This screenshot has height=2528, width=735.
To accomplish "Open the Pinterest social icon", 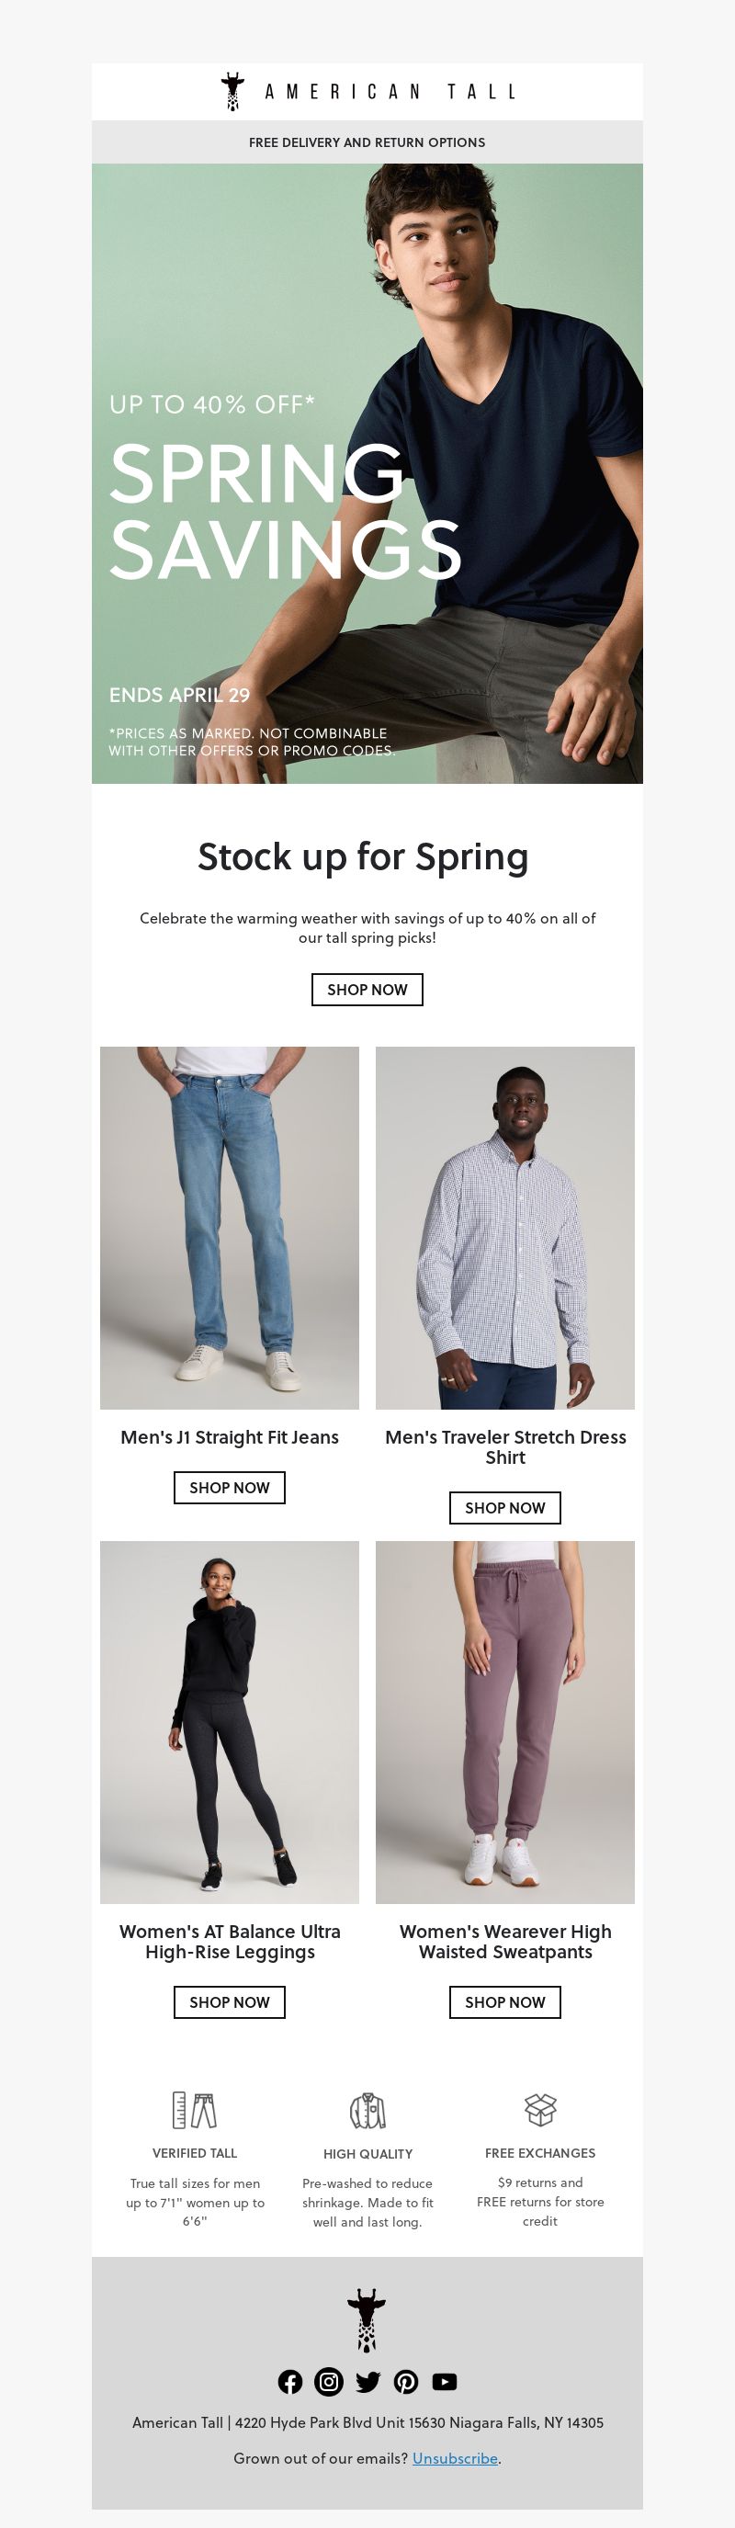I will [x=406, y=2382].
